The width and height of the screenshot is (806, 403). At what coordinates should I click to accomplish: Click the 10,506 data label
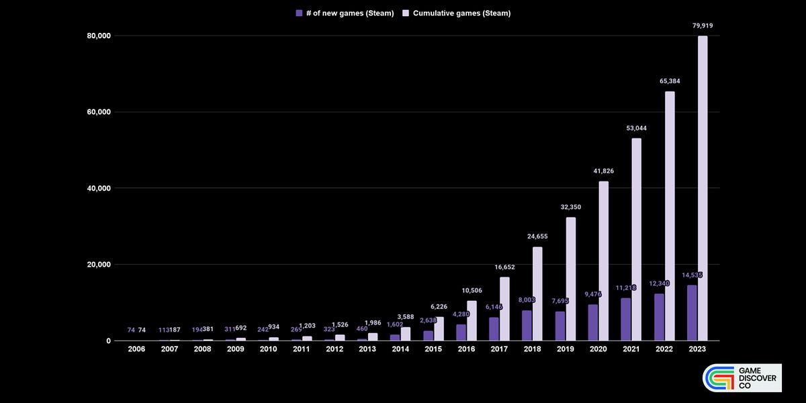(471, 290)
